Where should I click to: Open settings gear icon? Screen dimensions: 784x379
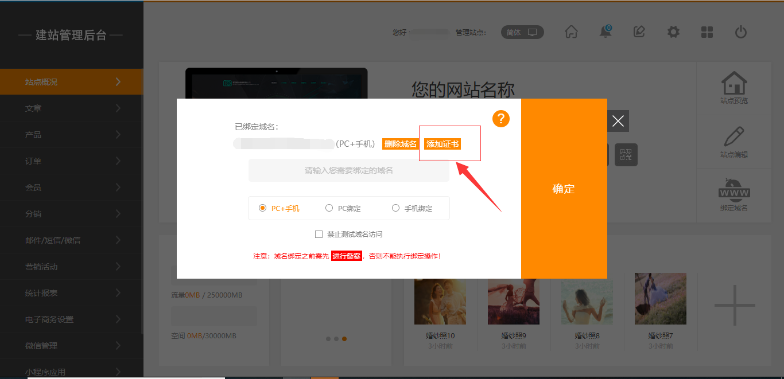coord(673,32)
